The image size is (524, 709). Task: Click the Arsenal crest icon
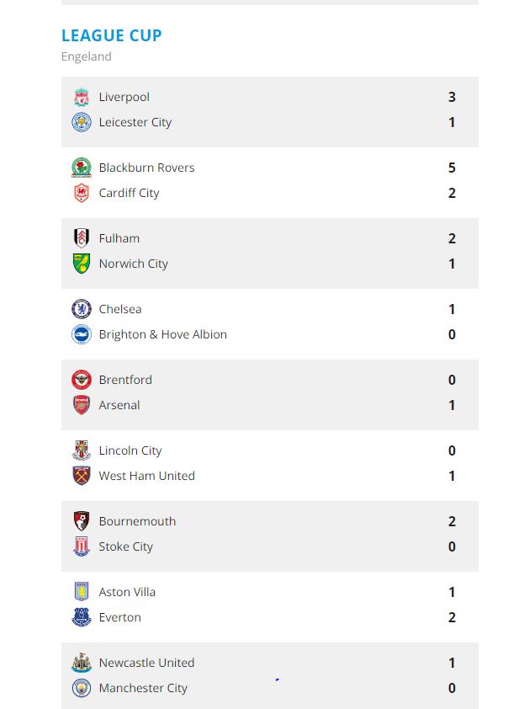click(81, 405)
